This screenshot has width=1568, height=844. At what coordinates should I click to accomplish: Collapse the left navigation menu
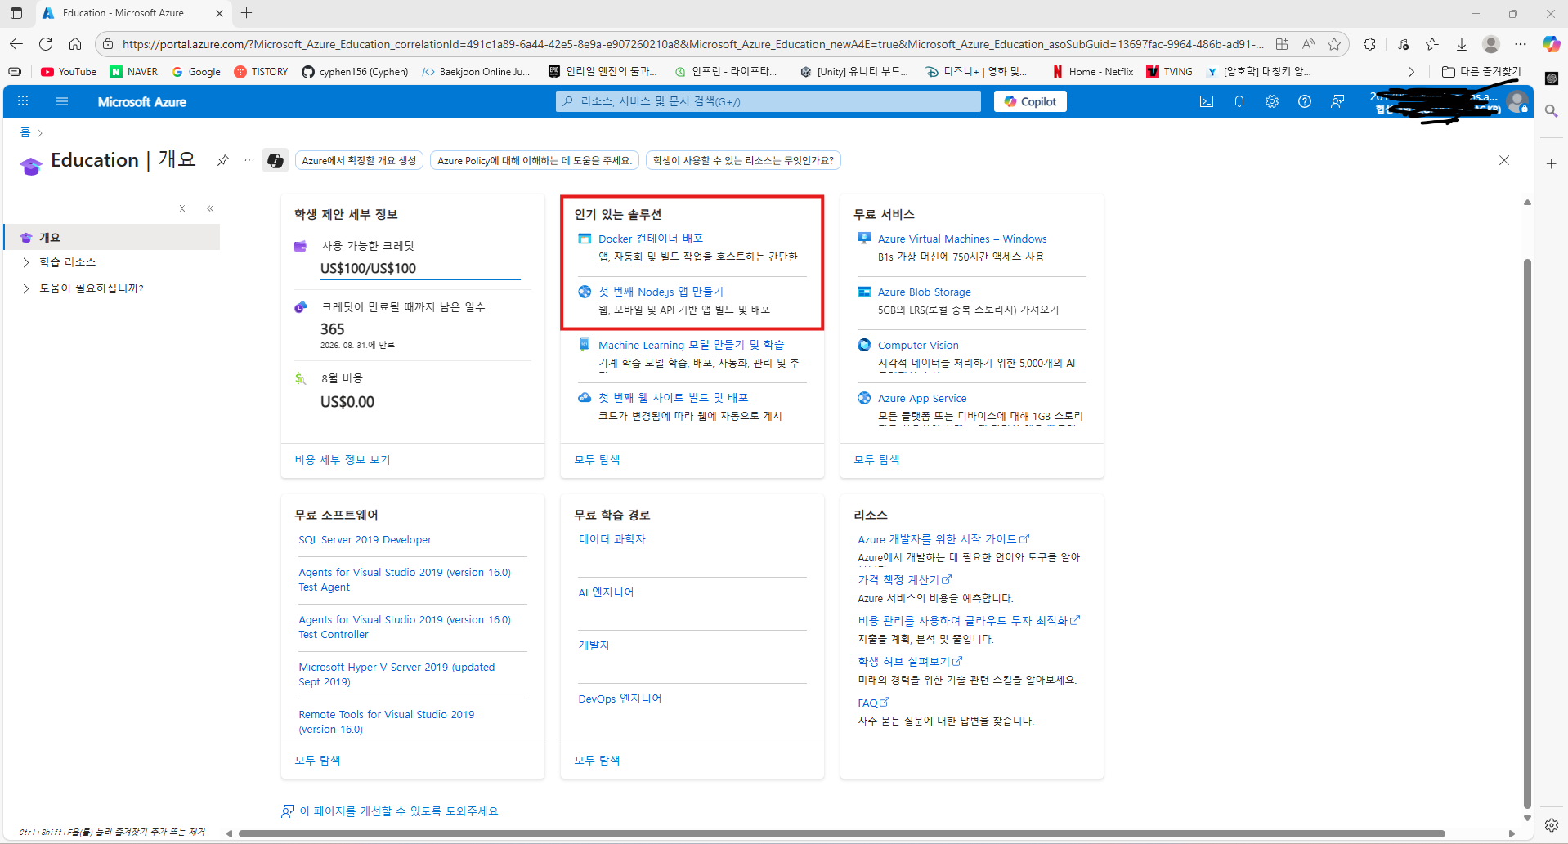click(210, 208)
